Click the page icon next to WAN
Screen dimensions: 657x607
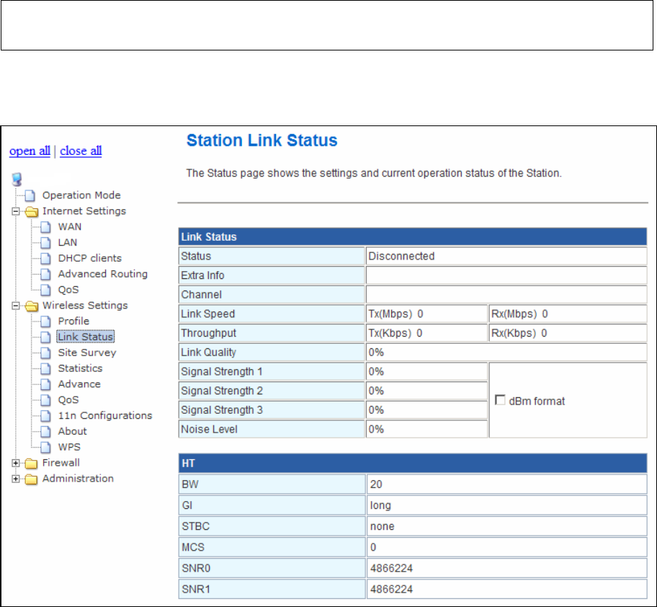pyautogui.click(x=45, y=227)
